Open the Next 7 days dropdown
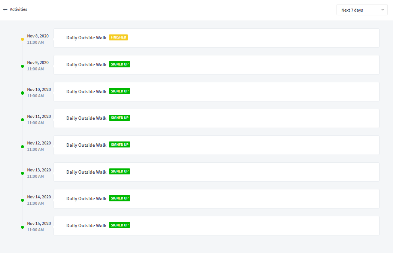This screenshot has height=253, width=393. tap(362, 10)
